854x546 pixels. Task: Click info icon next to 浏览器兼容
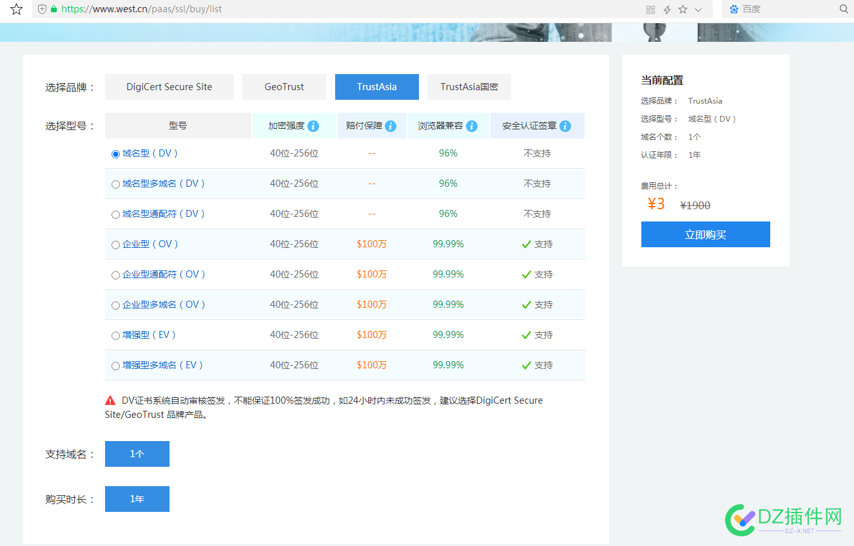coord(472,126)
